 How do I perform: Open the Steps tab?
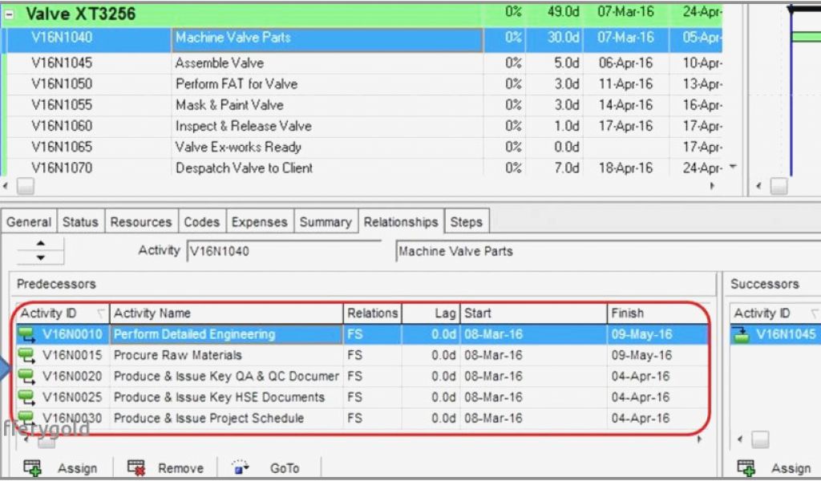pos(466,222)
